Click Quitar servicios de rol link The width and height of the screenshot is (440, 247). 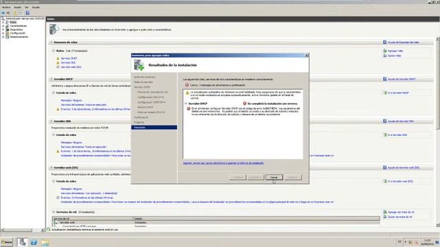pyautogui.click(x=400, y=217)
